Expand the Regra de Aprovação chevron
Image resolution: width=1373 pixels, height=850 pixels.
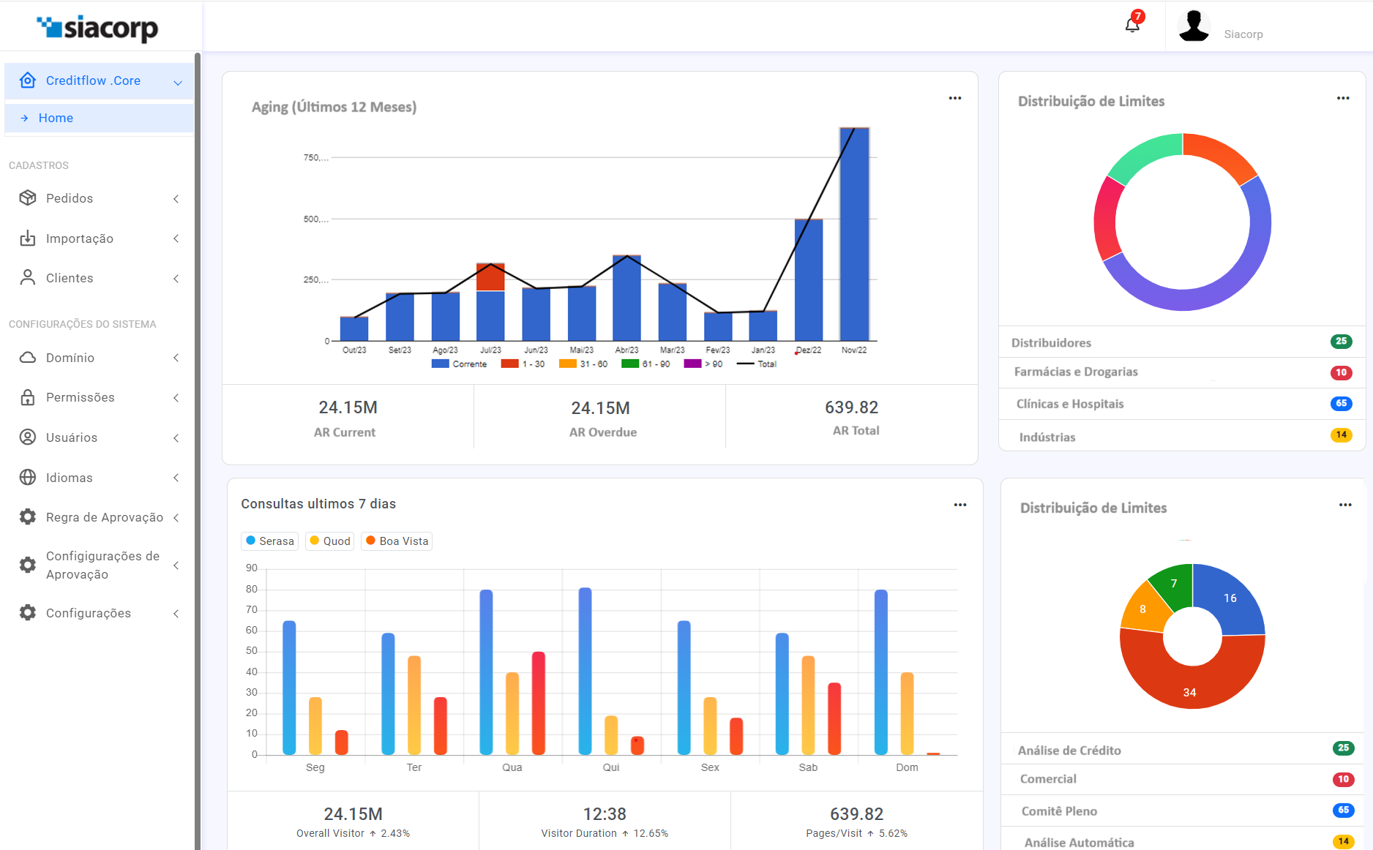(x=176, y=518)
